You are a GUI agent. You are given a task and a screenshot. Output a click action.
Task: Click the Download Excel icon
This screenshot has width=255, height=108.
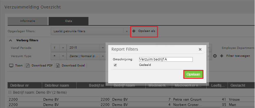coord(58,66)
